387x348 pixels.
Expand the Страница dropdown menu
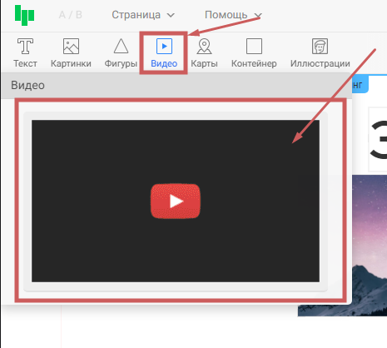click(x=143, y=15)
